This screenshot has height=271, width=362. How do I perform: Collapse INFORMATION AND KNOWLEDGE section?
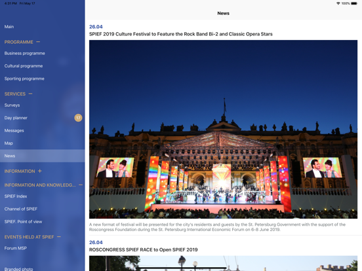click(81, 185)
